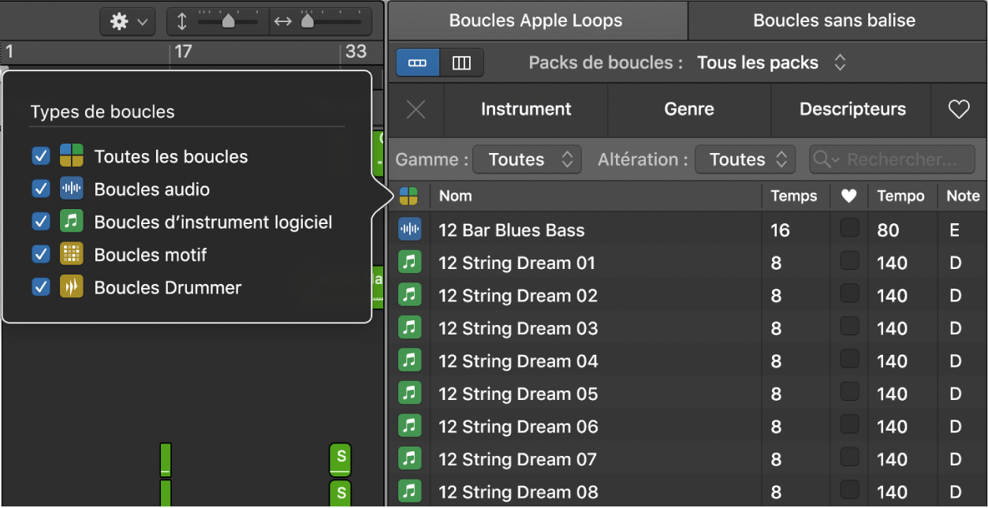
Task: Open the Instrument filter button
Action: [x=526, y=110]
